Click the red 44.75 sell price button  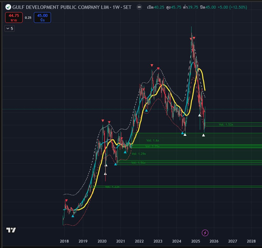[x=14, y=17]
